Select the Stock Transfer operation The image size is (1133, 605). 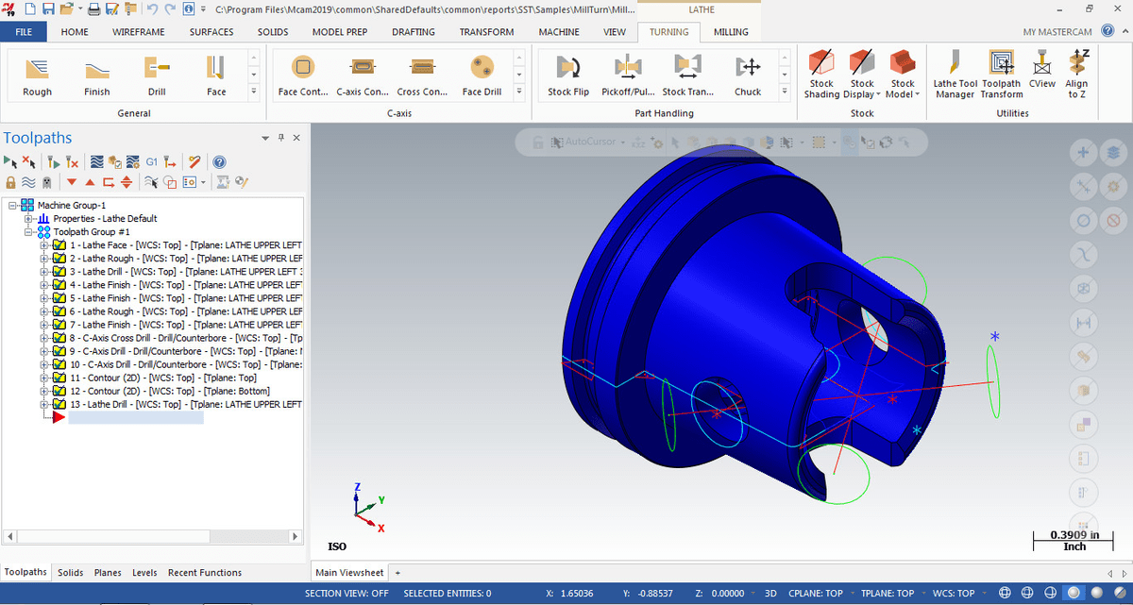click(x=687, y=74)
